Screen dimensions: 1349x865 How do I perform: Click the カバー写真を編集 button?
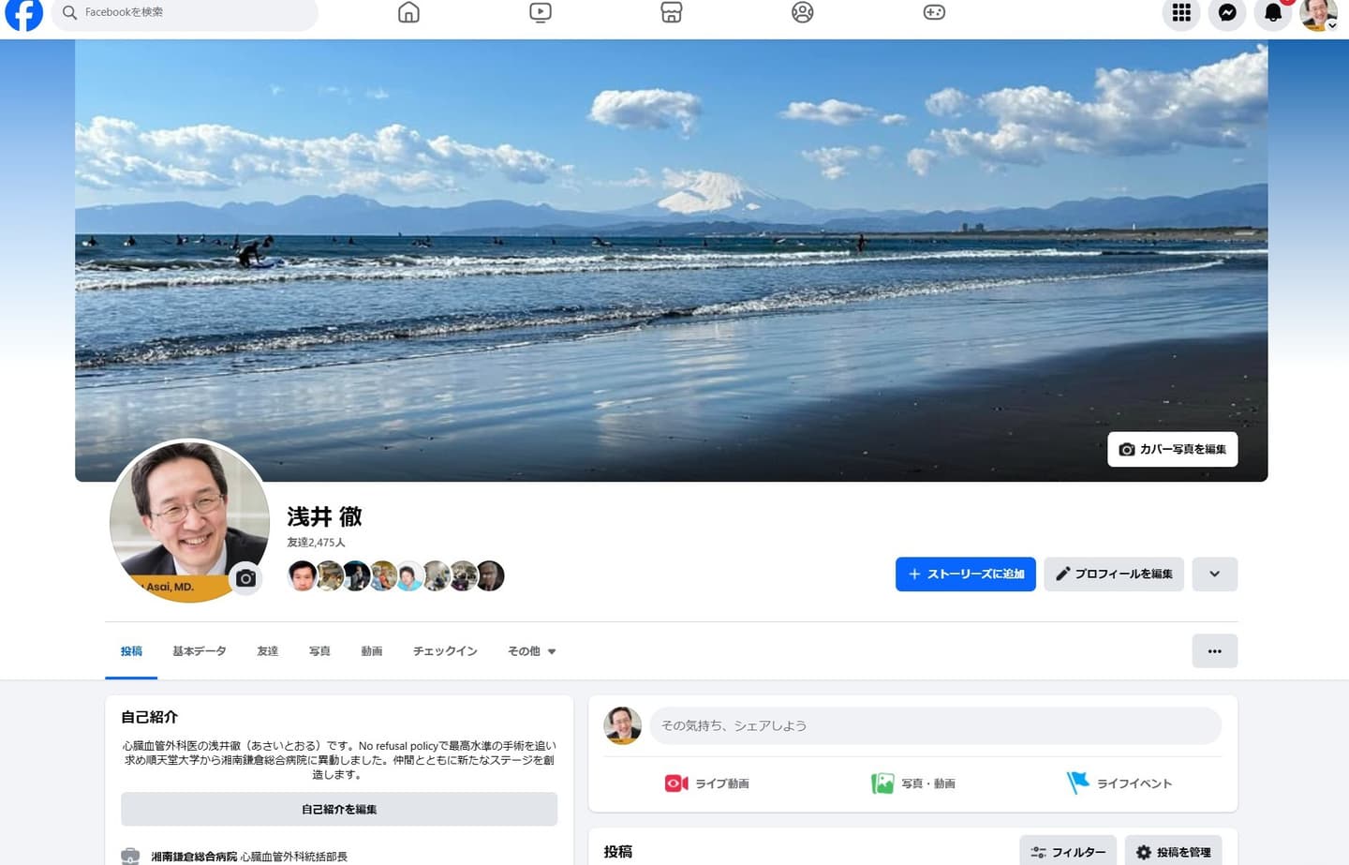pos(1172,450)
